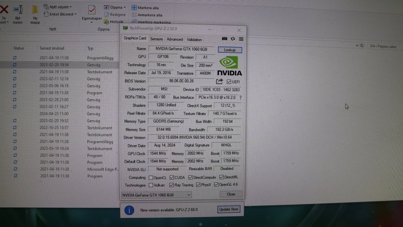Switch to the Sensors tab
This screenshot has height=227, width=403.
click(x=156, y=39)
